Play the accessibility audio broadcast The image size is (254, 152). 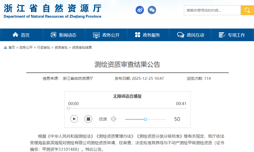tap(74, 119)
